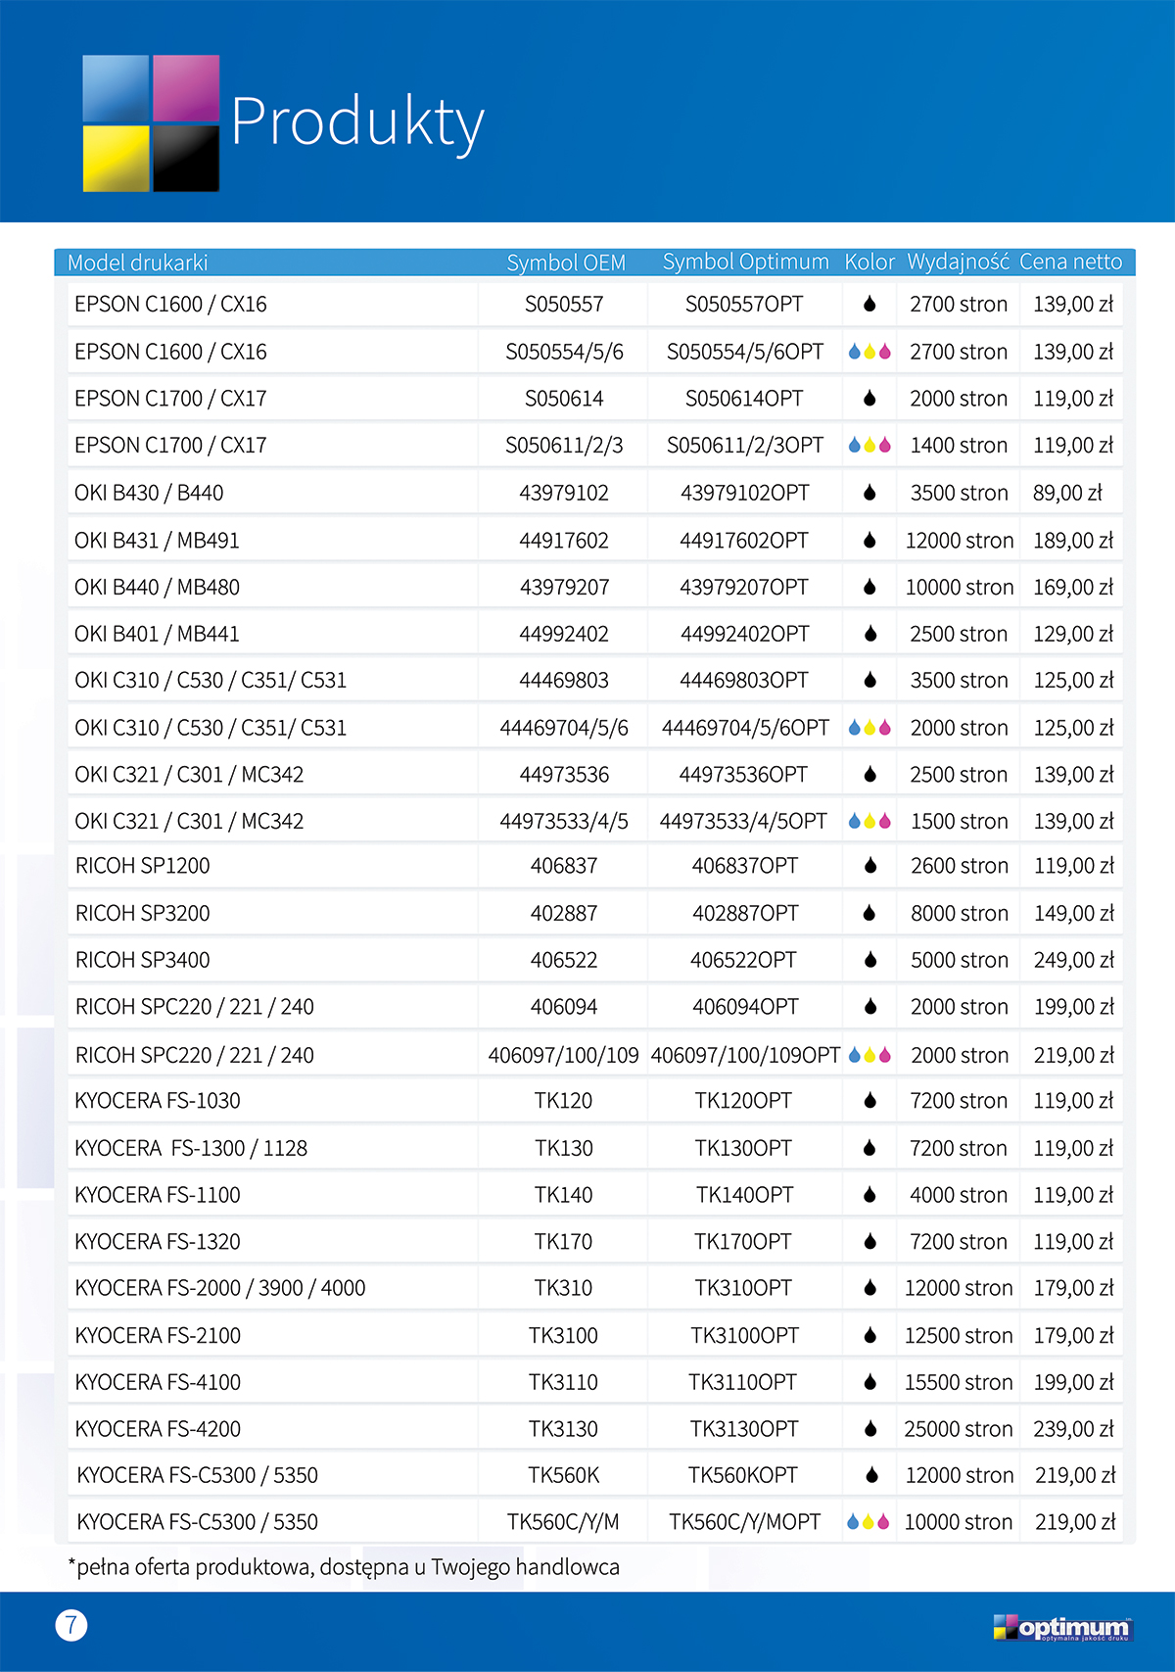This screenshot has width=1175, height=1672.
Task: Click the black drop icon in the S050557 row
Action: coord(869,305)
